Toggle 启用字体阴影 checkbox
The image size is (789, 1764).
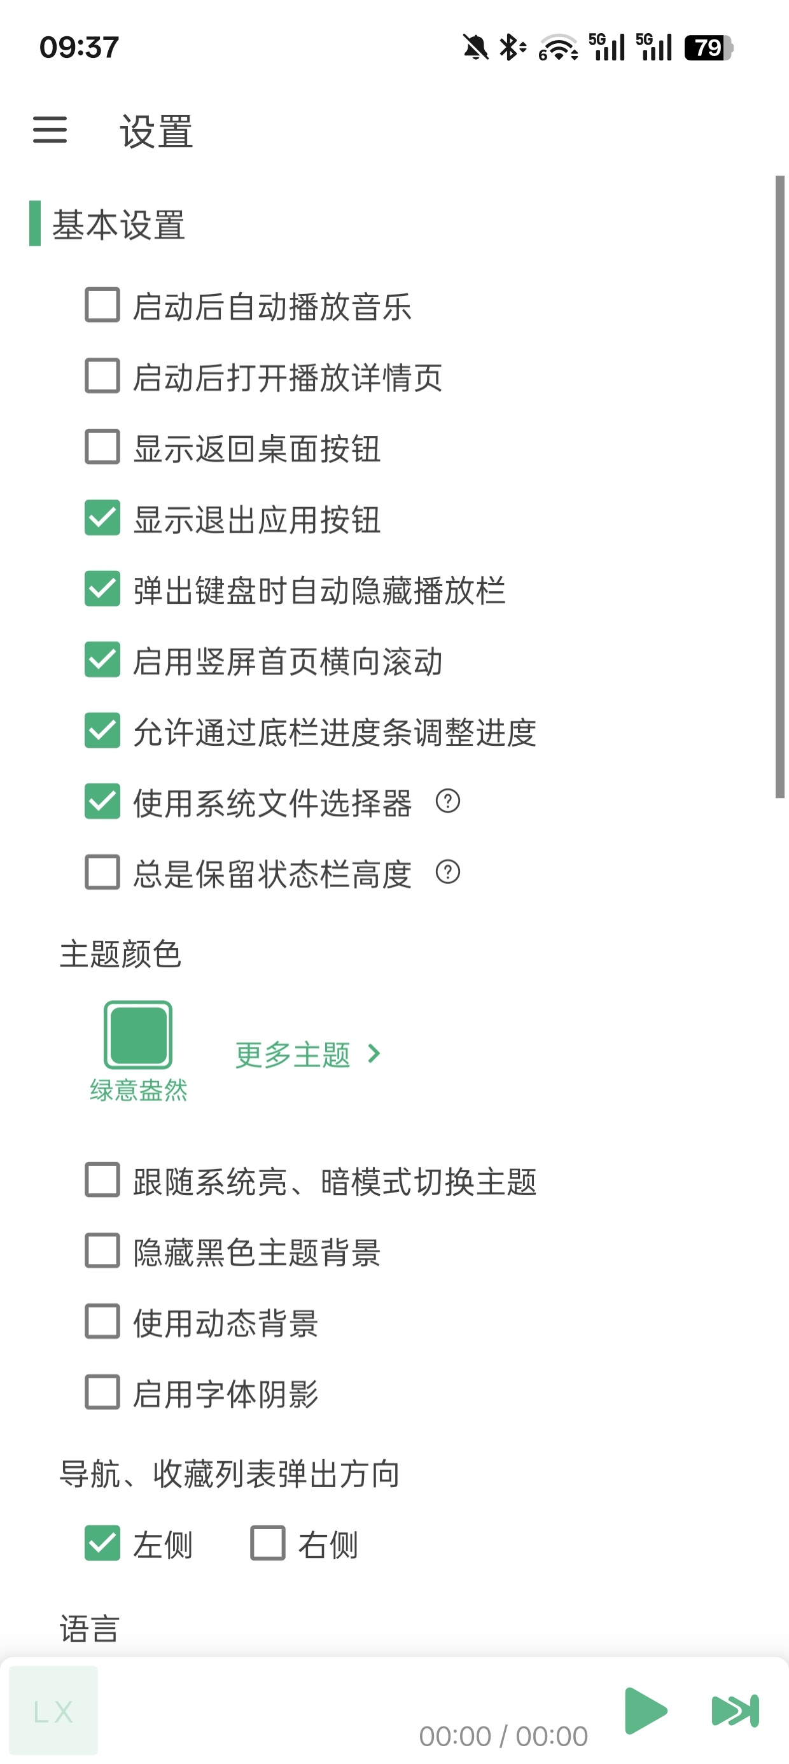pyautogui.click(x=102, y=1392)
